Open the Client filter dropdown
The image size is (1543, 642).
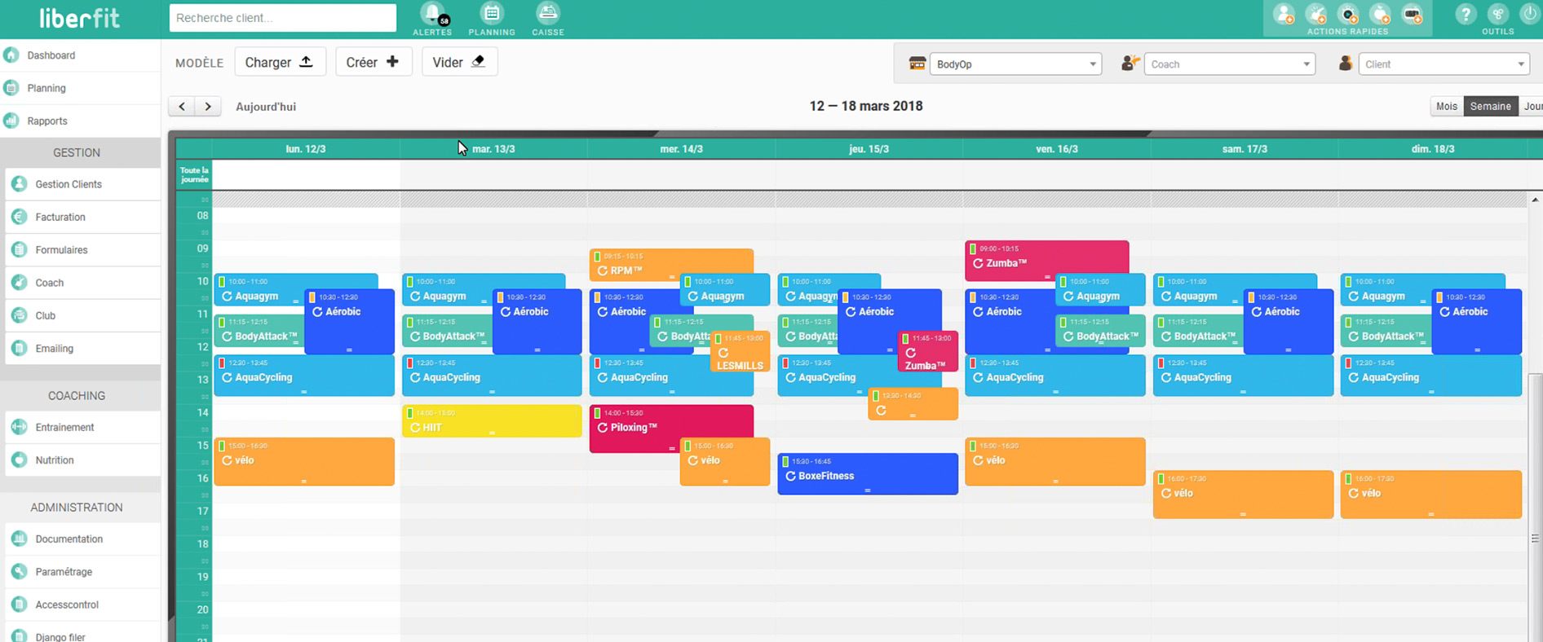click(x=1443, y=64)
